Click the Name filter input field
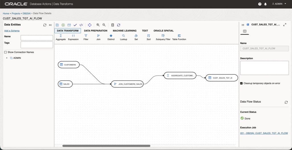 tap(37, 38)
